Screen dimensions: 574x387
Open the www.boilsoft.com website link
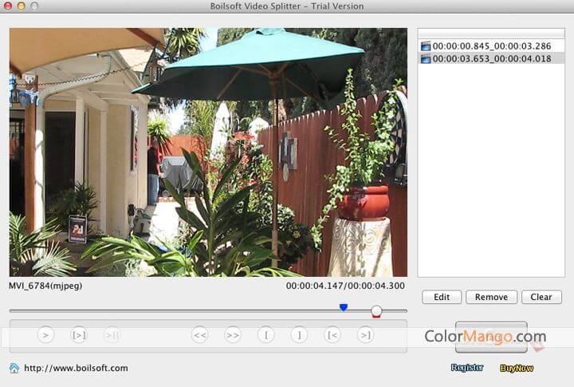[x=76, y=368]
